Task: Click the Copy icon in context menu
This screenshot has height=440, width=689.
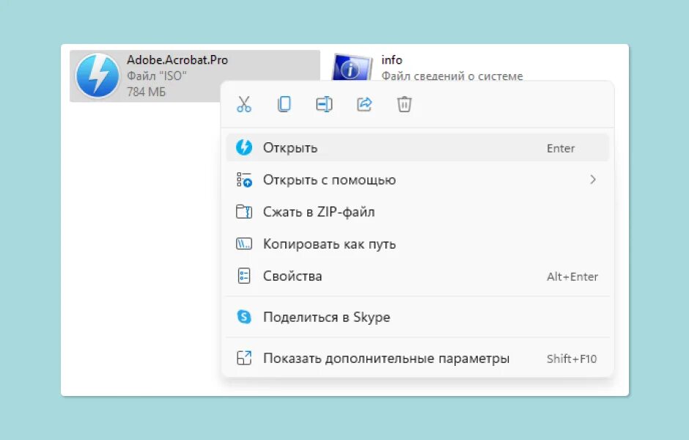Action: [284, 104]
